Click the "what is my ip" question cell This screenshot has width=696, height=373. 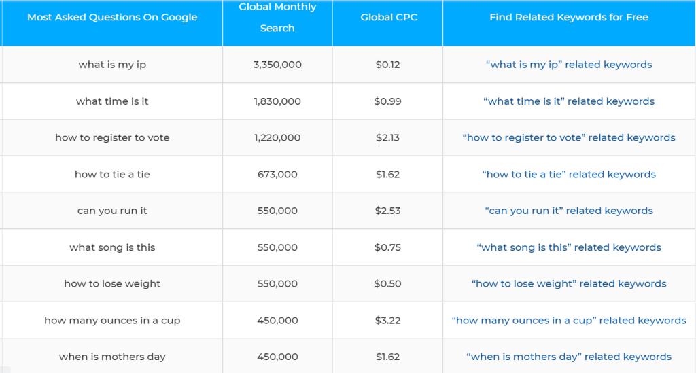(112, 65)
